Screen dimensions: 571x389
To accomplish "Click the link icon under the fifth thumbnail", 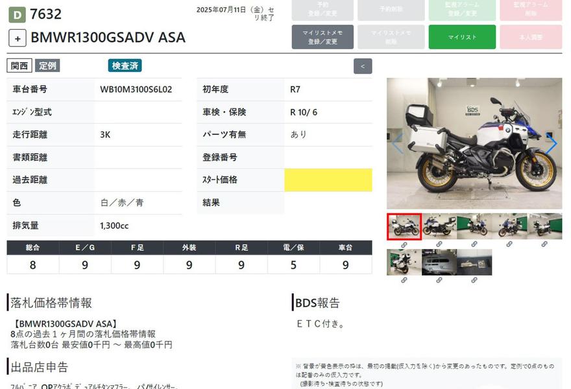I will pyautogui.click(x=544, y=244).
